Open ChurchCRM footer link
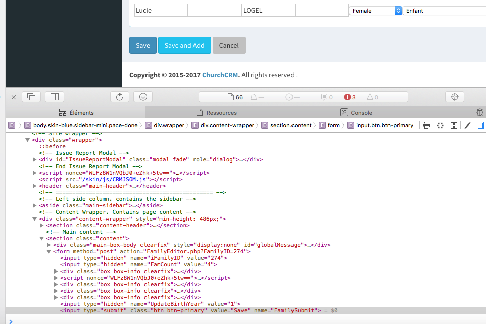 (220, 75)
